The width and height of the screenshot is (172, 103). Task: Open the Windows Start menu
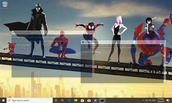pyautogui.click(x=3, y=100)
